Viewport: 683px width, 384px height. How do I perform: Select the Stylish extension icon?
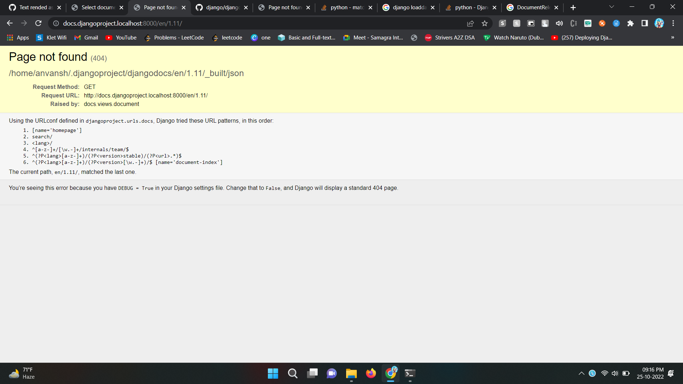coord(502,23)
